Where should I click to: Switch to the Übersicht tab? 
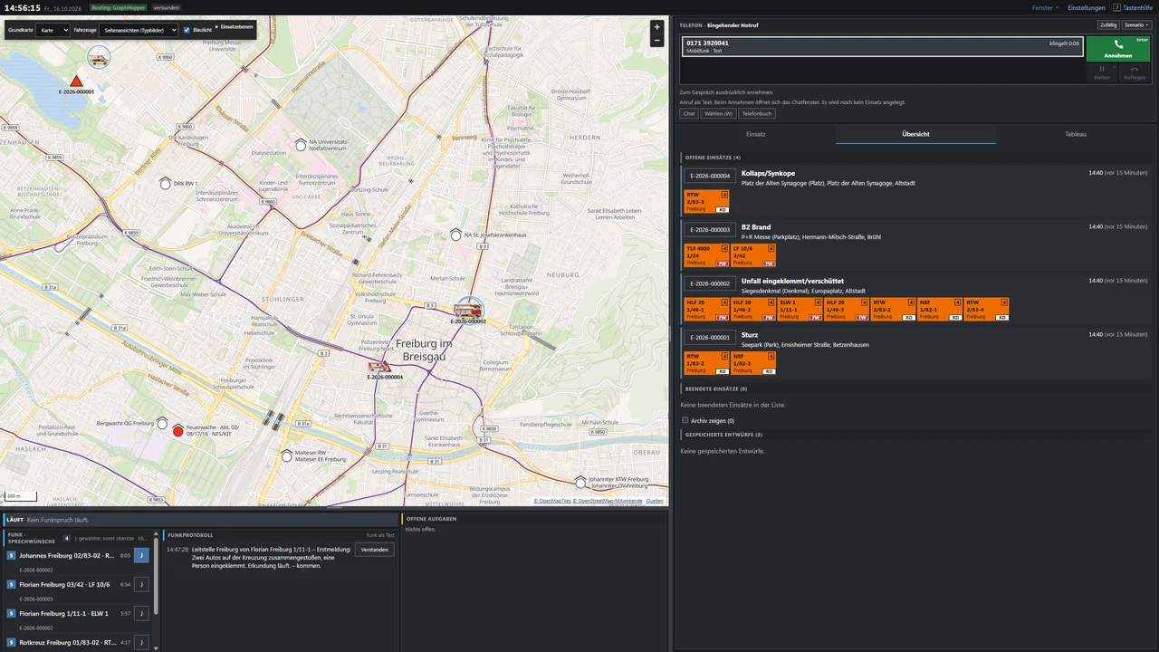[x=915, y=134]
